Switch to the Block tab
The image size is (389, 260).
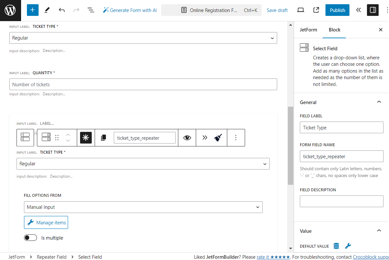(335, 30)
